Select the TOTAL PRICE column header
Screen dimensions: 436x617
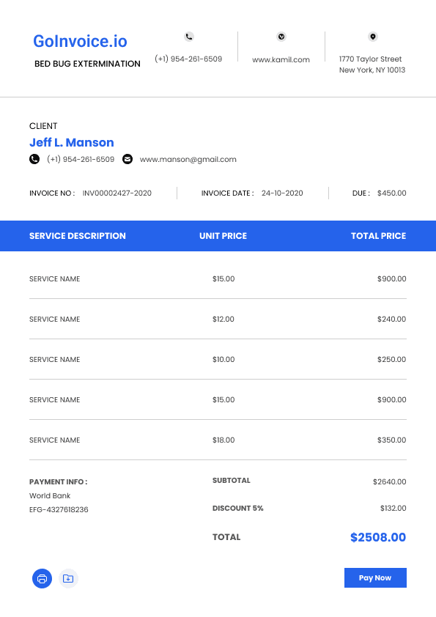coord(379,236)
